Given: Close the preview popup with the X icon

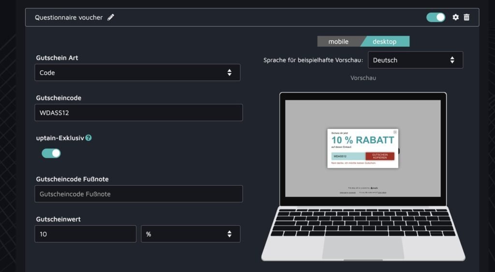Looking at the screenshot, I should [x=395, y=132].
